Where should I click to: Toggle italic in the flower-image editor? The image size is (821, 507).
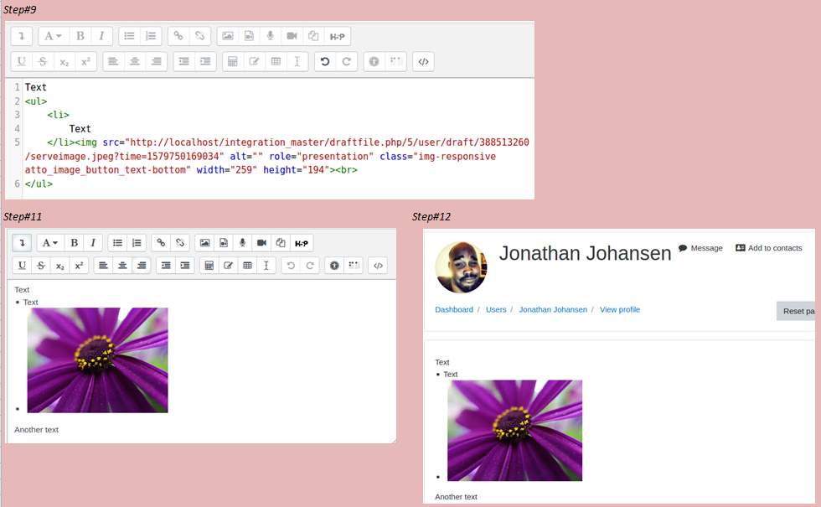(x=93, y=243)
